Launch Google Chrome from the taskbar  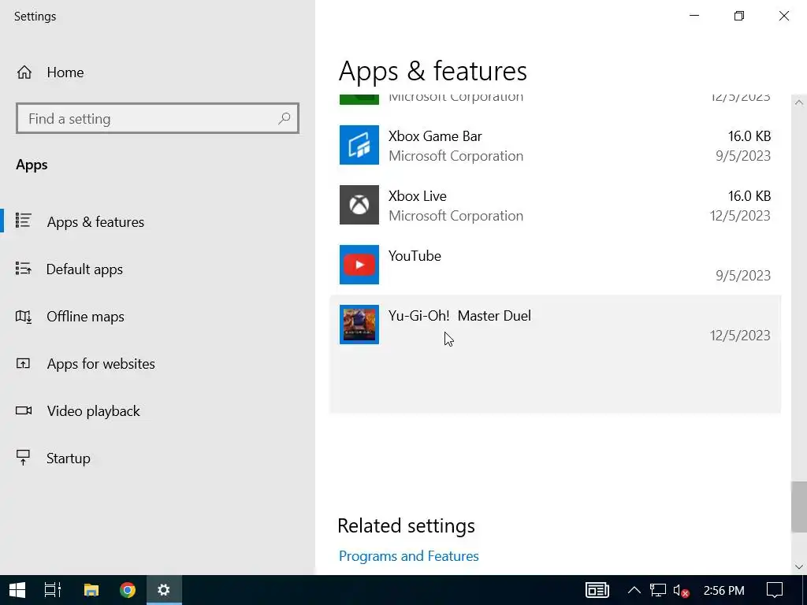(127, 590)
